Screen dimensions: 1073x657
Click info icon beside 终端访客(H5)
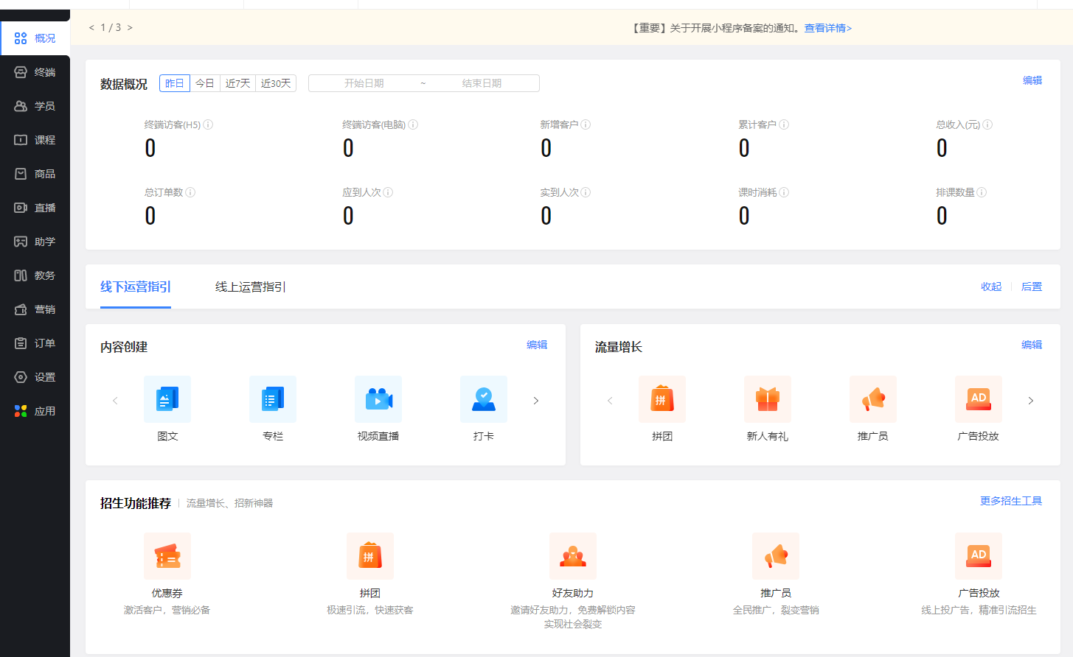208,124
